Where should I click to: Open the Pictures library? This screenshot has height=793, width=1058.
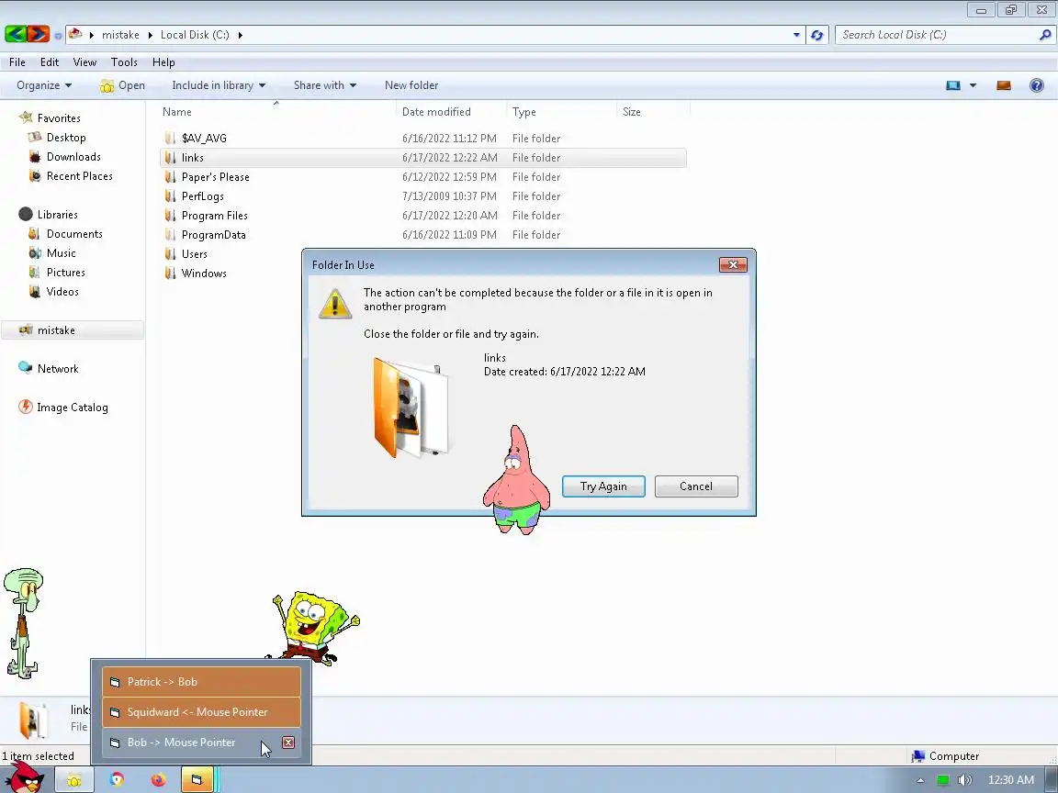(65, 273)
